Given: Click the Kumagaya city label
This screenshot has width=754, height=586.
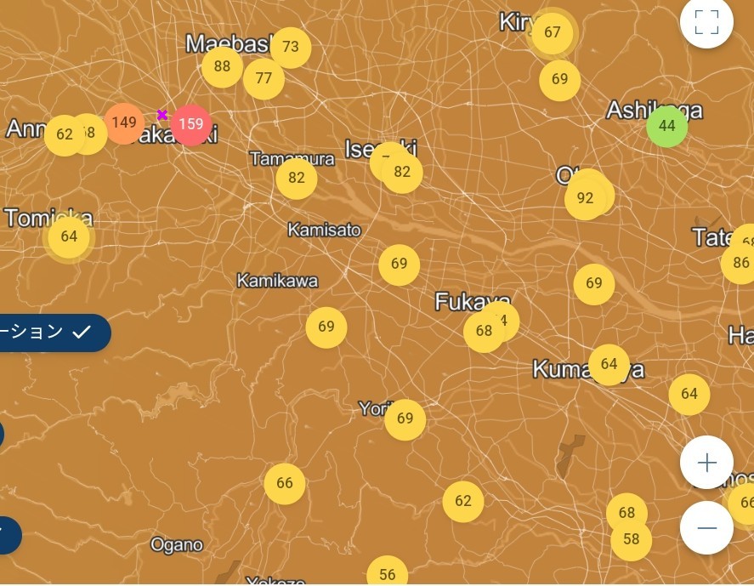Looking at the screenshot, I should [x=587, y=369].
